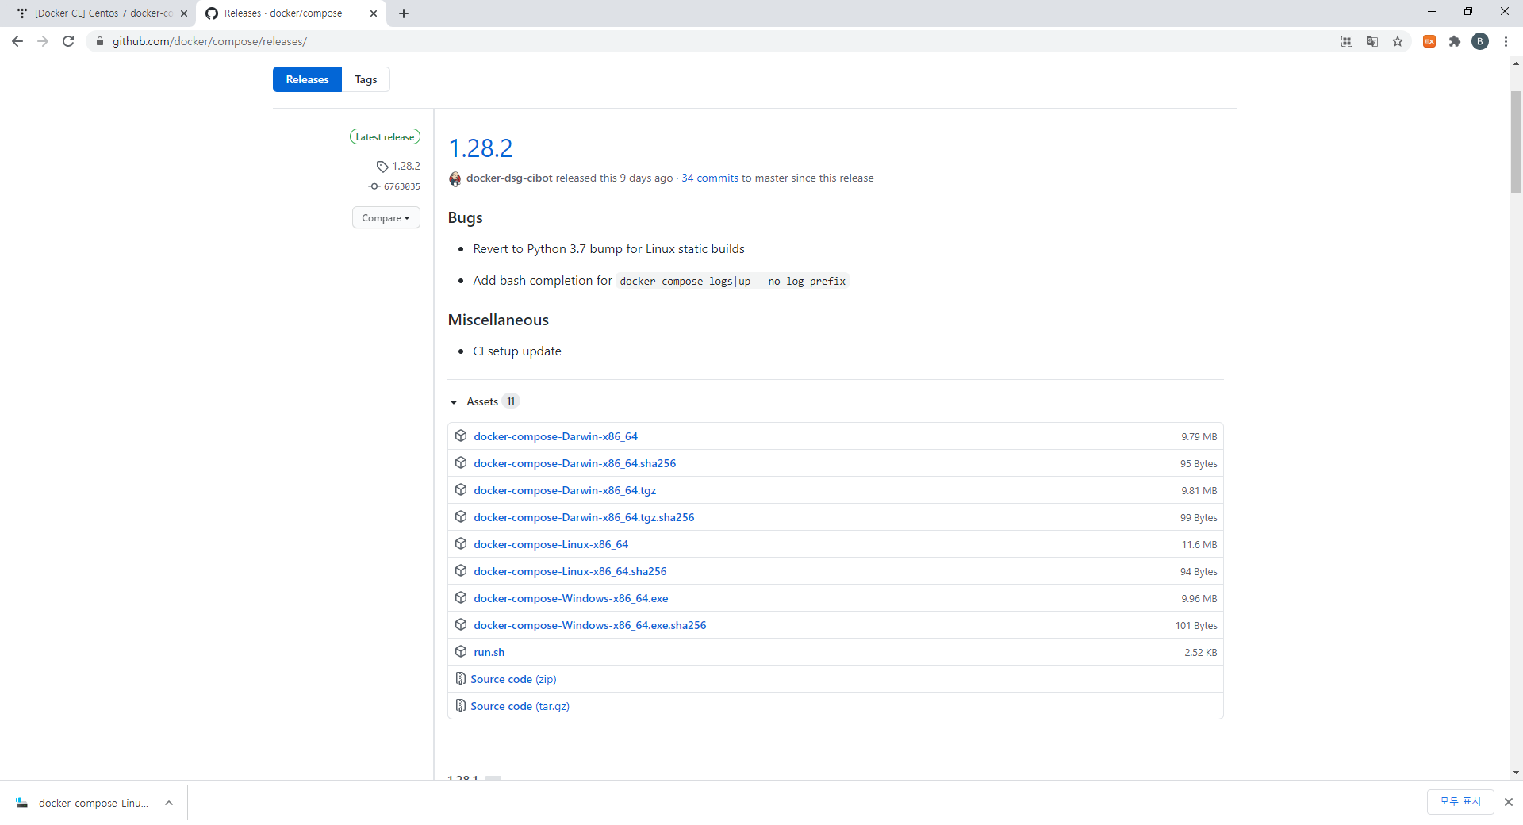Click package icon beside docker-compose-Darwin-x86_64.tgz
Image resolution: width=1523 pixels, height=825 pixels.
pos(461,489)
